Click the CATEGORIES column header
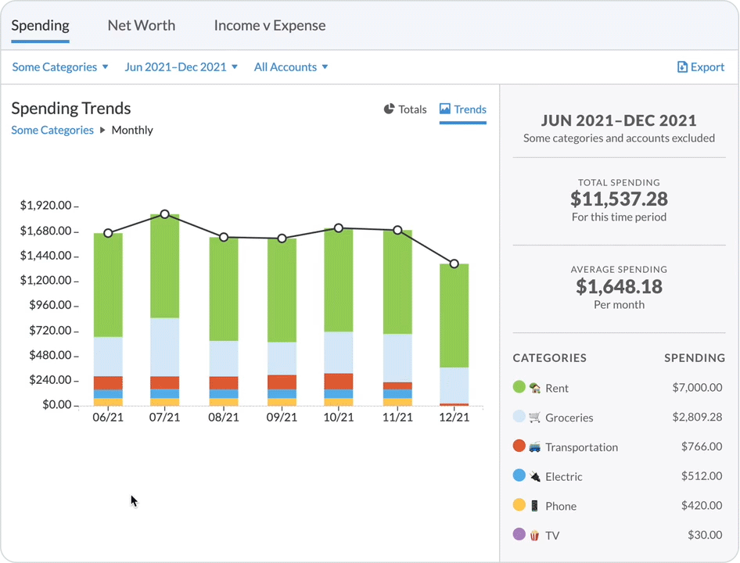This screenshot has width=740, height=563. click(549, 357)
